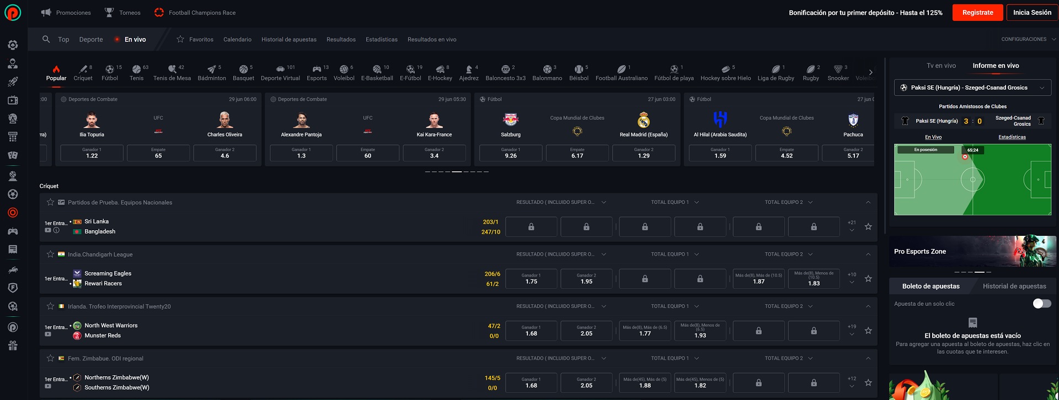Toggle Apuesta de un solo clic switch
Screen dimensions: 1059x400
coord(1042,304)
